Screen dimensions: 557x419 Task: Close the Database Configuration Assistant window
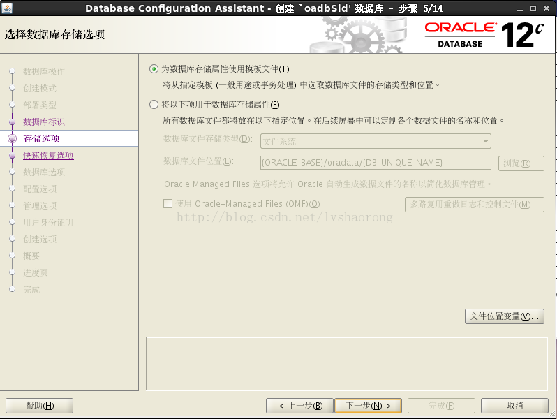[x=547, y=8]
